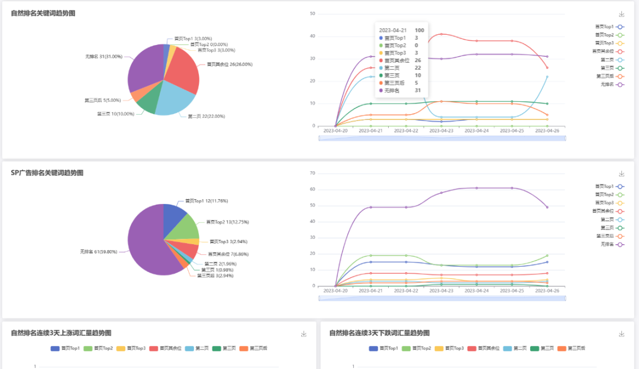Image resolution: width=639 pixels, height=369 pixels.
Task: Click blue 首页Top1 slice in SP广告 pie chart
Action: click(174, 213)
